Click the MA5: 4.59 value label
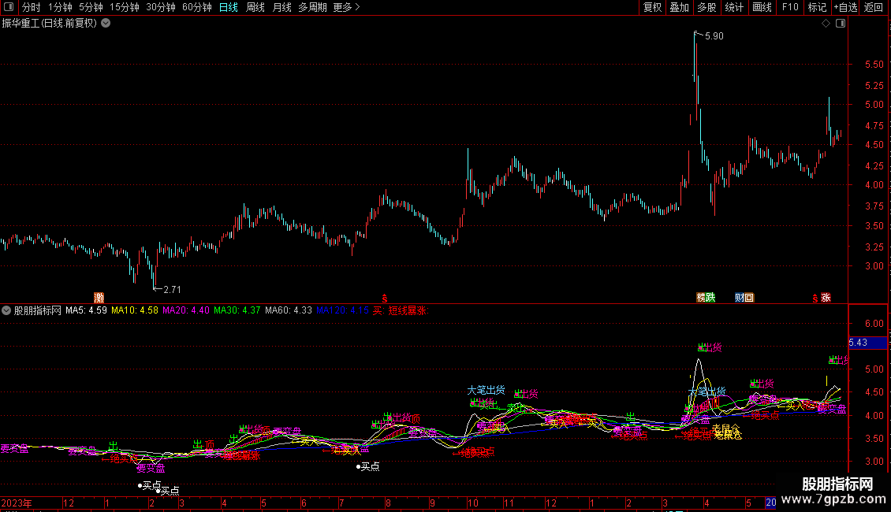The width and height of the screenshot is (891, 512). click(87, 310)
